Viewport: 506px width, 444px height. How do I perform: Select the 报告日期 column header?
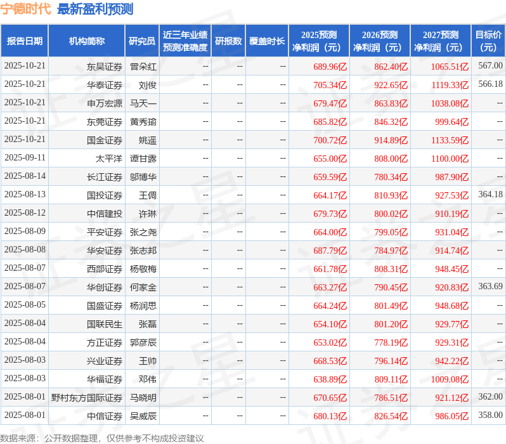point(25,41)
